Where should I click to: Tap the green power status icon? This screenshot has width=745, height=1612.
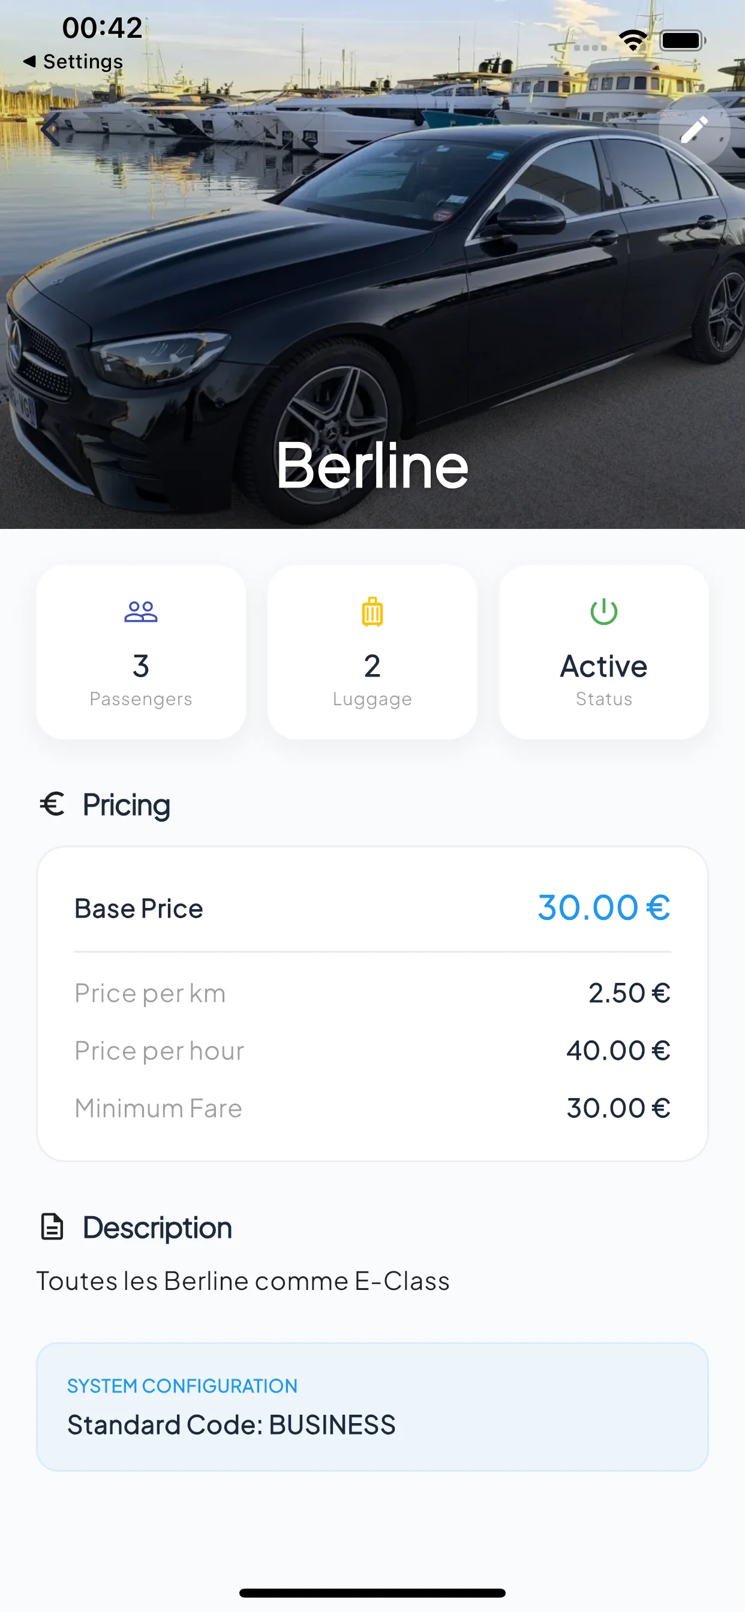[603, 611]
